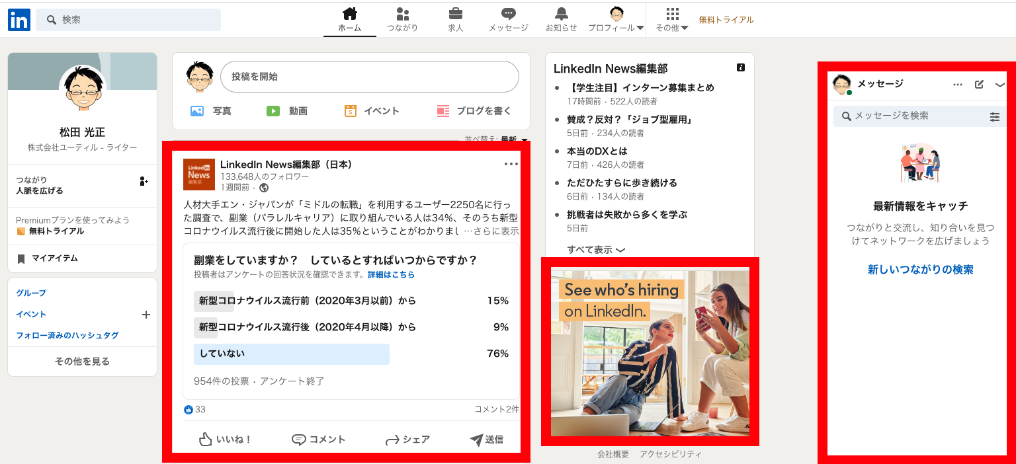Click the イベント link in left sidebar
The image size is (1016, 464).
tap(31, 314)
